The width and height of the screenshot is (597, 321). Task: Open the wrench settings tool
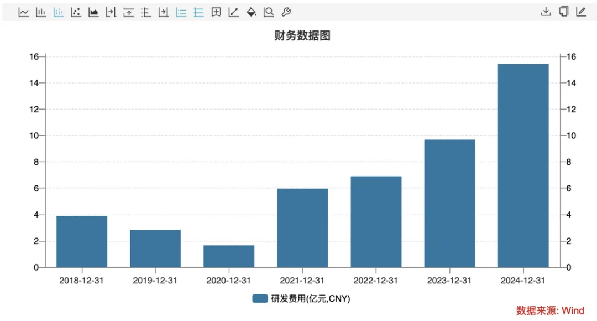(x=286, y=12)
